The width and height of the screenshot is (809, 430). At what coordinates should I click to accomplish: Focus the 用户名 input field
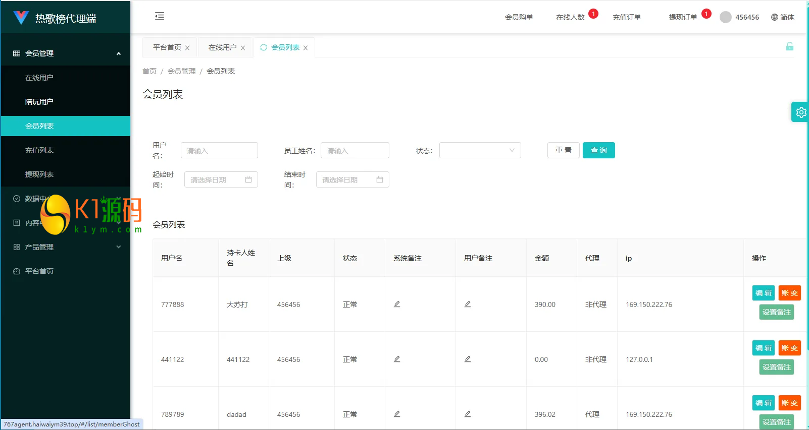click(219, 150)
